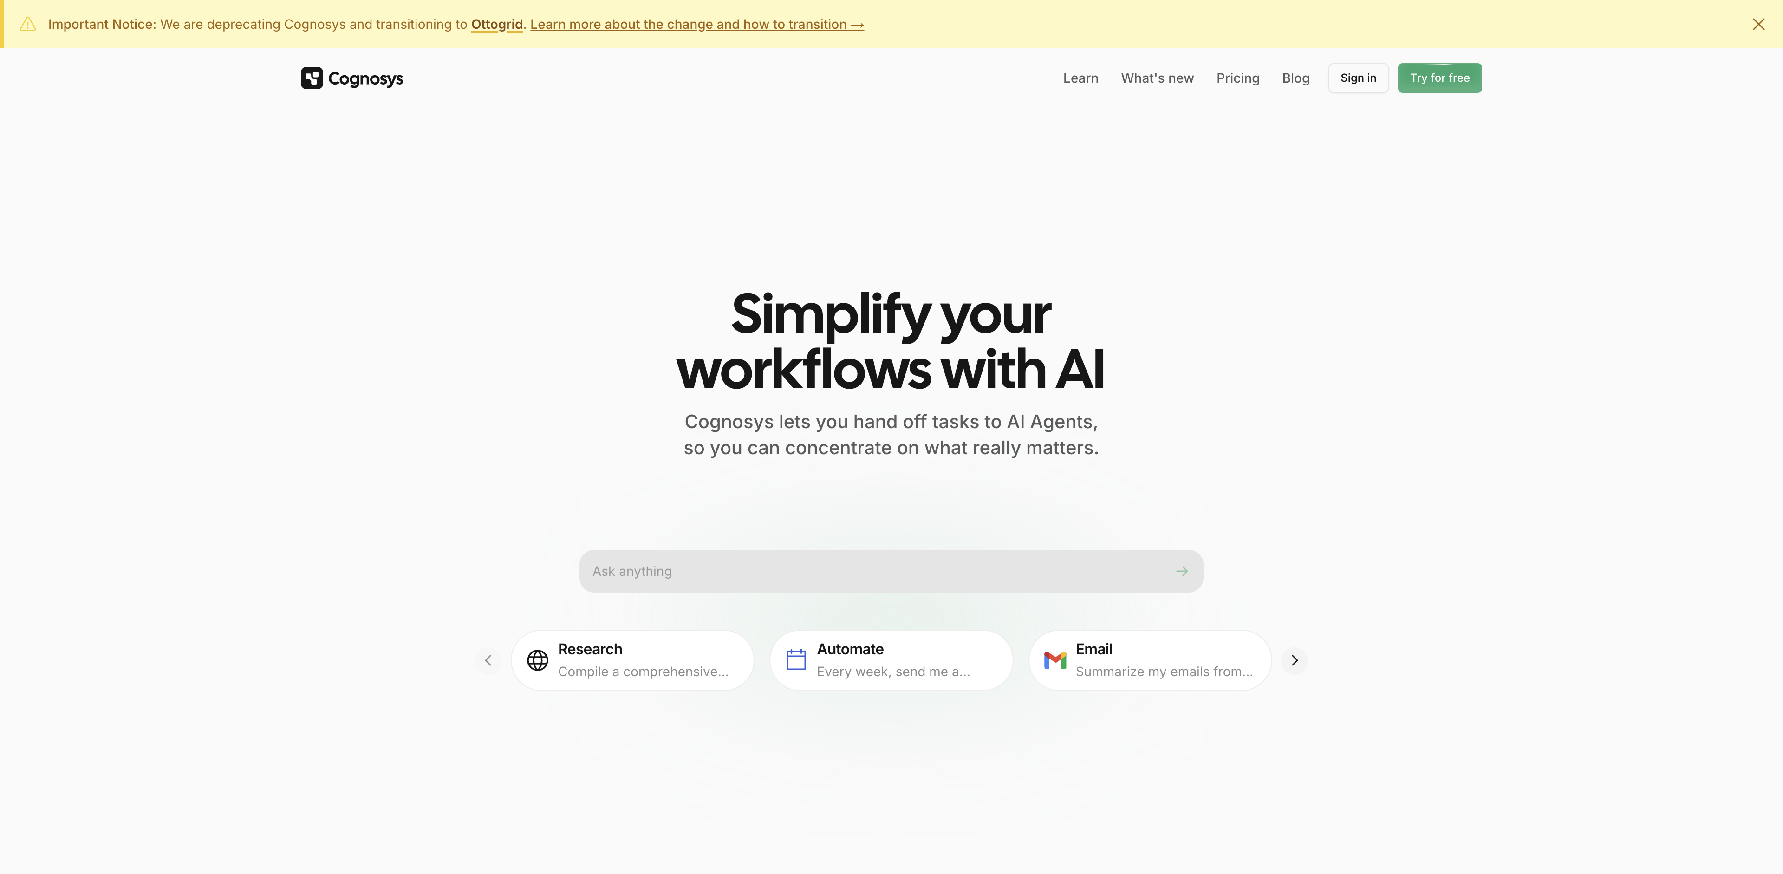Click the Try for free button
Image resolution: width=1783 pixels, height=874 pixels.
click(1439, 78)
